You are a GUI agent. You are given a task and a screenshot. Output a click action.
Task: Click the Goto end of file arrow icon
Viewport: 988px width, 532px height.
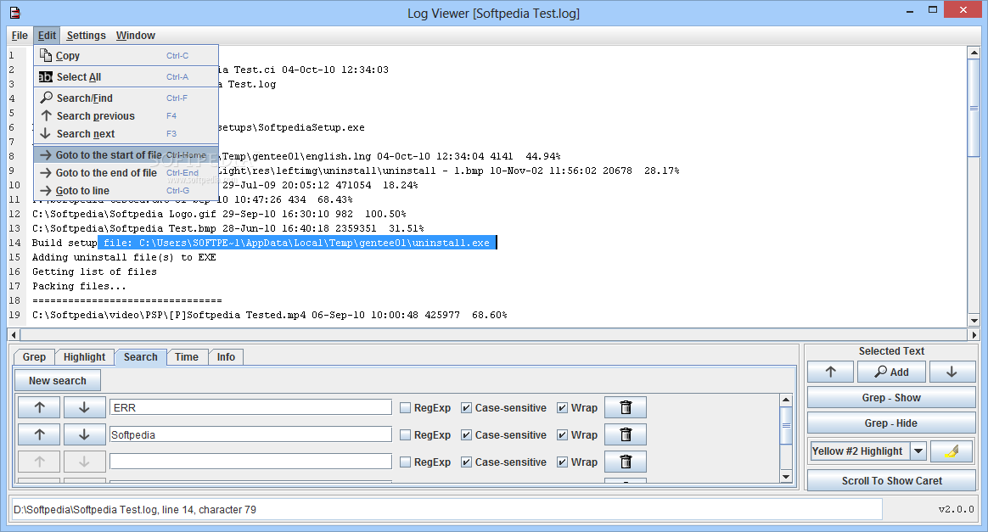[45, 172]
